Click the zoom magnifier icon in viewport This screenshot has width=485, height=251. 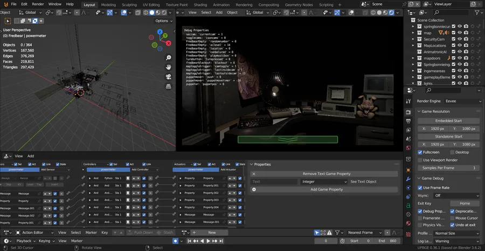pyautogui.click(x=169, y=58)
